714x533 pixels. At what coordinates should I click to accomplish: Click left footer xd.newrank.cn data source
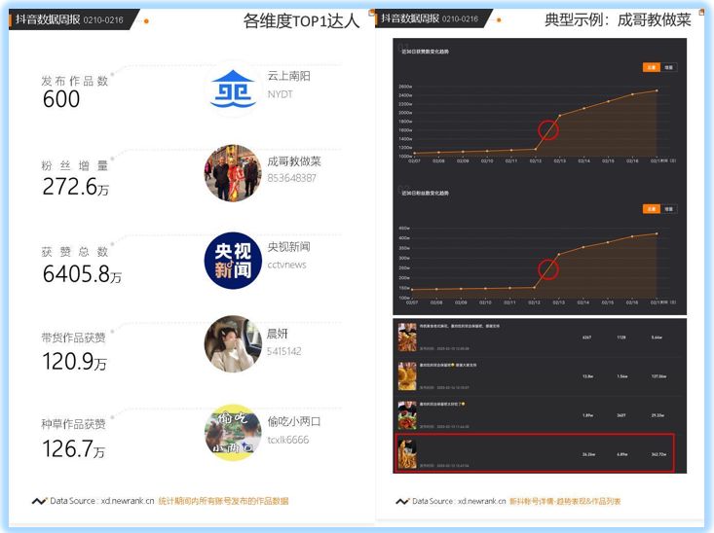pos(102,501)
